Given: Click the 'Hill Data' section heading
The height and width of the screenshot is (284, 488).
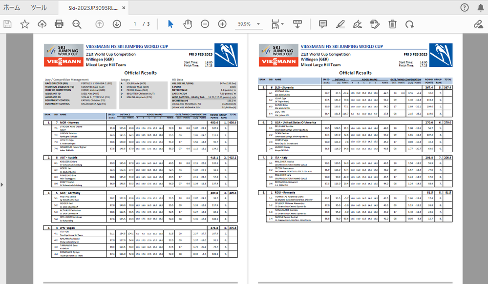Looking at the screenshot, I should 177,80.
